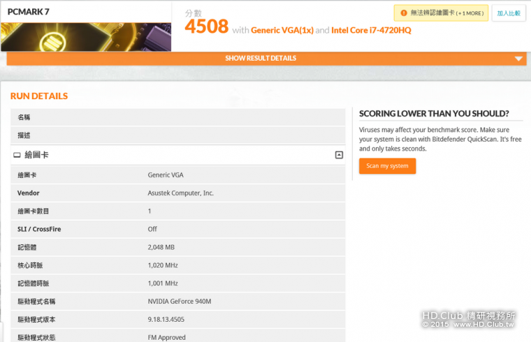Click the 名稱 row
The image size is (531, 342).
click(177, 117)
